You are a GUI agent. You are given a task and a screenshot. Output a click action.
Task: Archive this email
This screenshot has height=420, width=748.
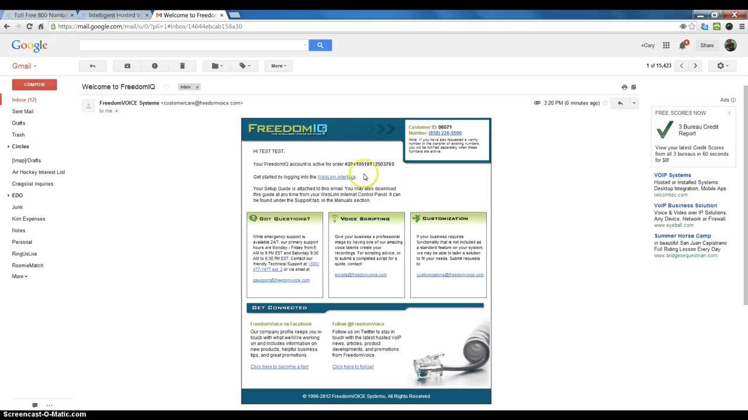127,66
